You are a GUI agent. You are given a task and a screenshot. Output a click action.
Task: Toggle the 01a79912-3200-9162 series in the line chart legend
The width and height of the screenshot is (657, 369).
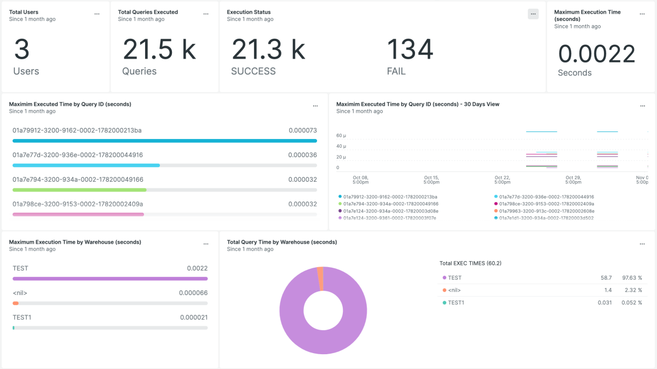[390, 197]
